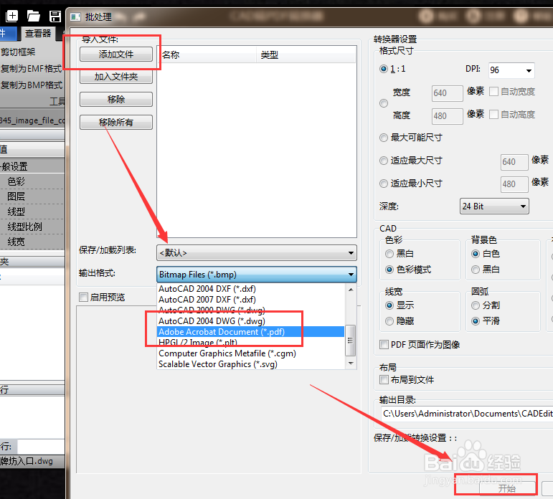Select 白色 background radio button
This screenshot has height=499, width=553.
476,254
